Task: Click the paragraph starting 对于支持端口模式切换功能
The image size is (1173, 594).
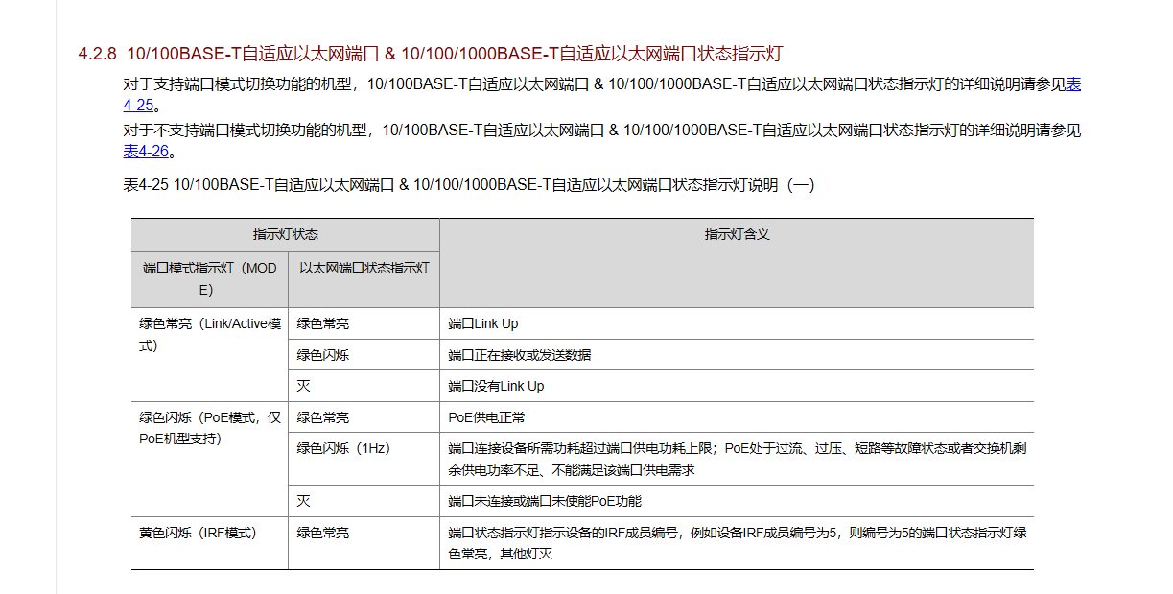Action: point(602,95)
